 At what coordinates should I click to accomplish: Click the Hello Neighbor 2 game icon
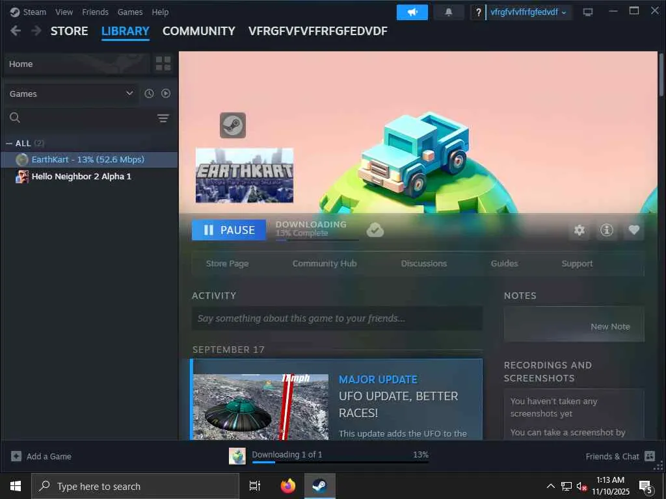point(22,177)
